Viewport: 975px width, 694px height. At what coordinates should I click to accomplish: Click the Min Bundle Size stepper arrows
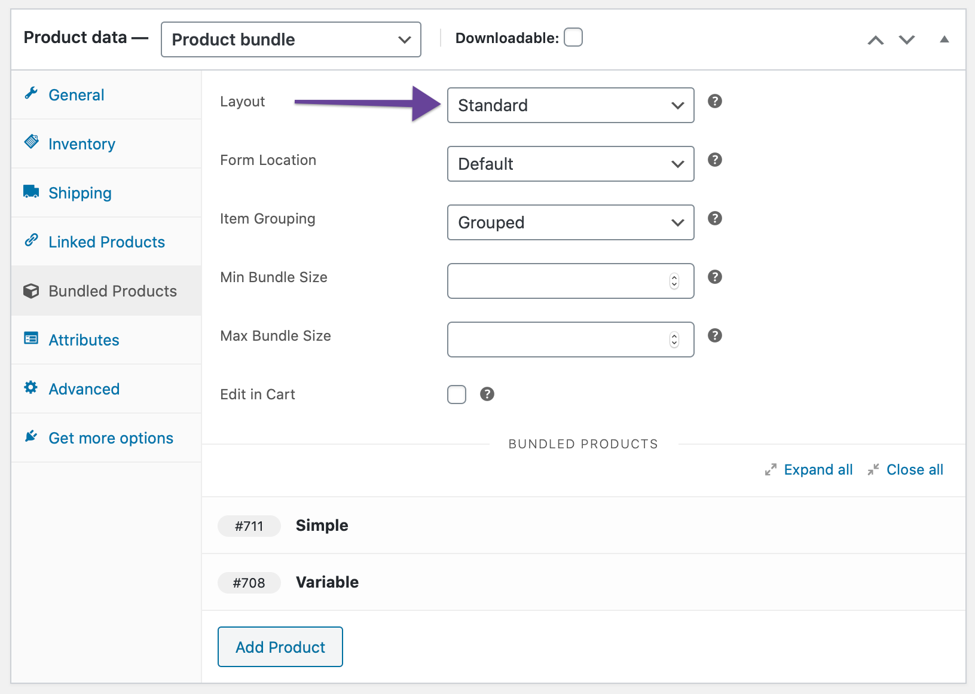click(674, 281)
